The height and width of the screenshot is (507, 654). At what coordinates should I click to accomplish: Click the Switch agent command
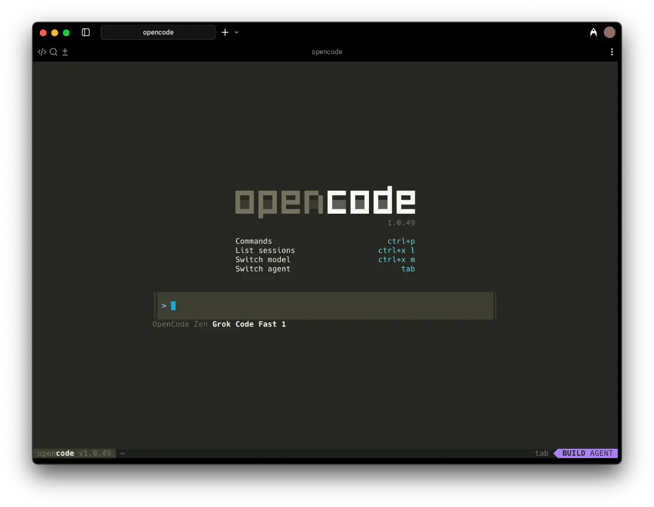pos(263,269)
